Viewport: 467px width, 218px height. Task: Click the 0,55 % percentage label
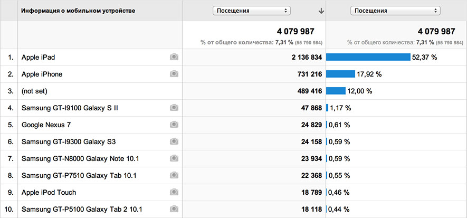[x=339, y=176]
